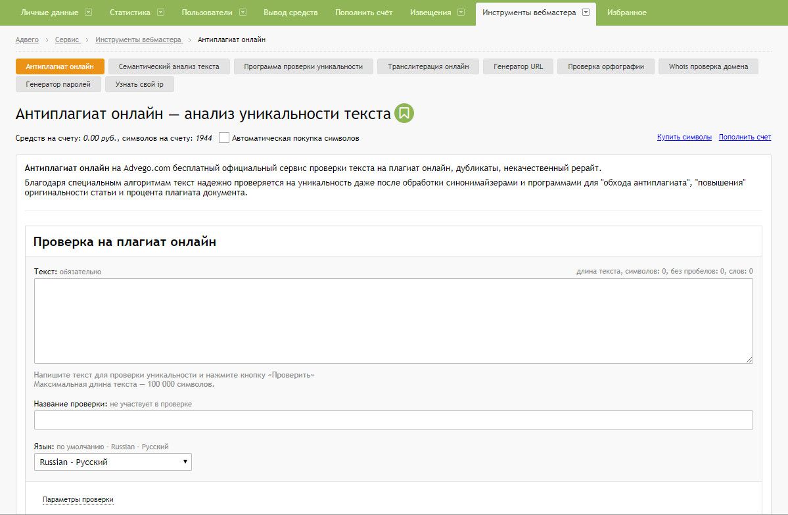
Task: Open the Извещения dropdown arrow
Action: pyautogui.click(x=461, y=12)
